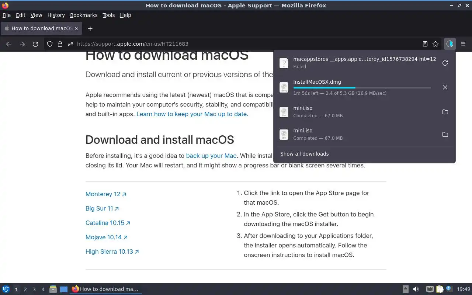Open the High Sierra 10.13 link
The width and height of the screenshot is (472, 295).
click(x=112, y=251)
